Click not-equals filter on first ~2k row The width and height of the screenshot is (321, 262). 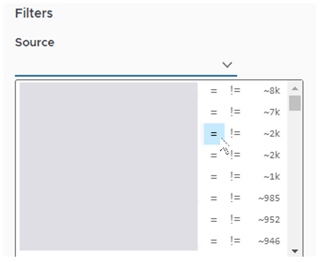coord(235,134)
